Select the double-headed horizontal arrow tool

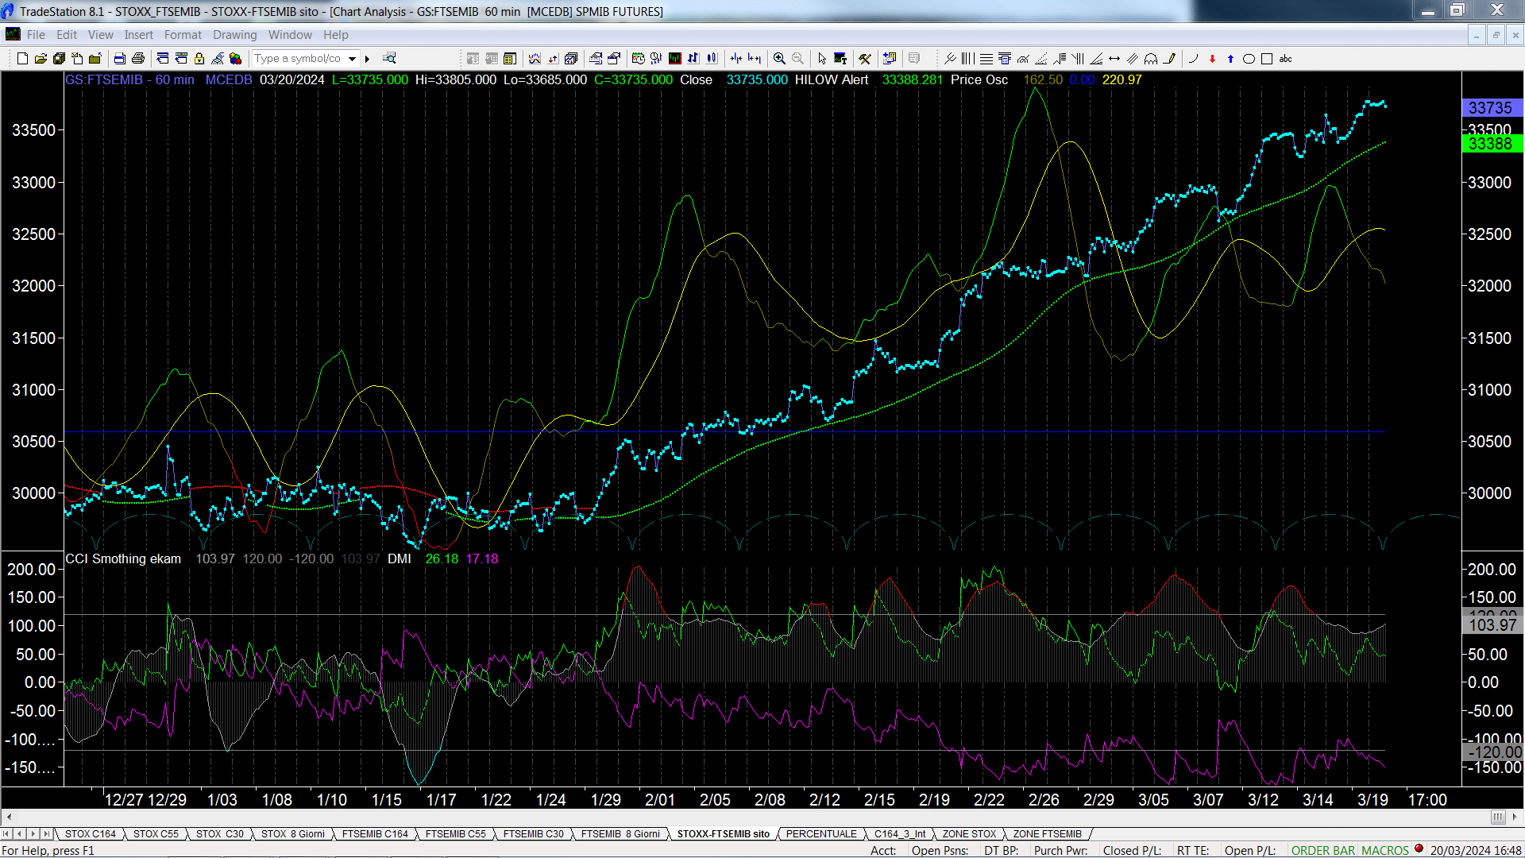1114,58
